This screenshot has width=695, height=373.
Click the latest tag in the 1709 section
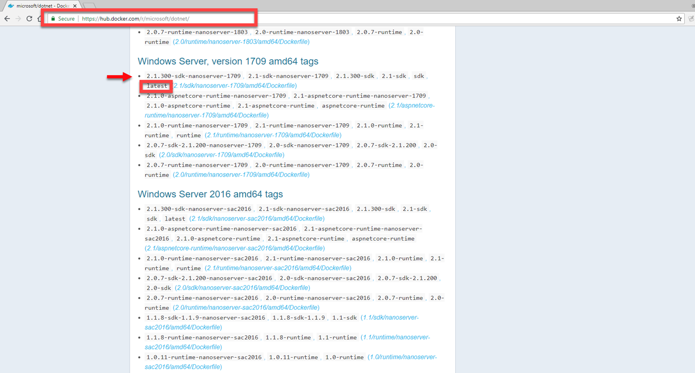157,86
